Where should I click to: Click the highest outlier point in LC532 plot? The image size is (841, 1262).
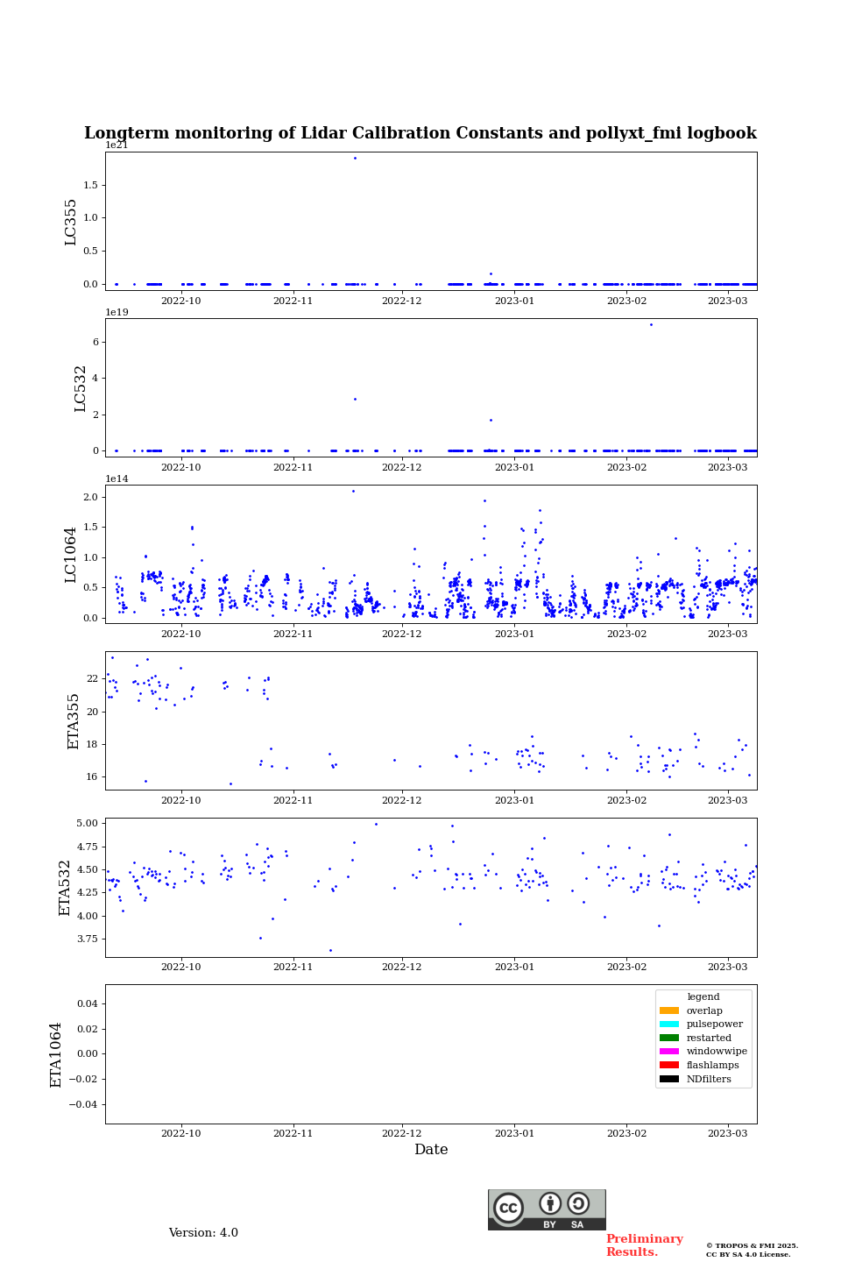651,324
